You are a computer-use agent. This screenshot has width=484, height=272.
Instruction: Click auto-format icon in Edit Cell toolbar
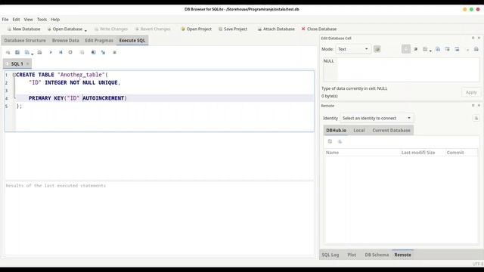(416, 49)
